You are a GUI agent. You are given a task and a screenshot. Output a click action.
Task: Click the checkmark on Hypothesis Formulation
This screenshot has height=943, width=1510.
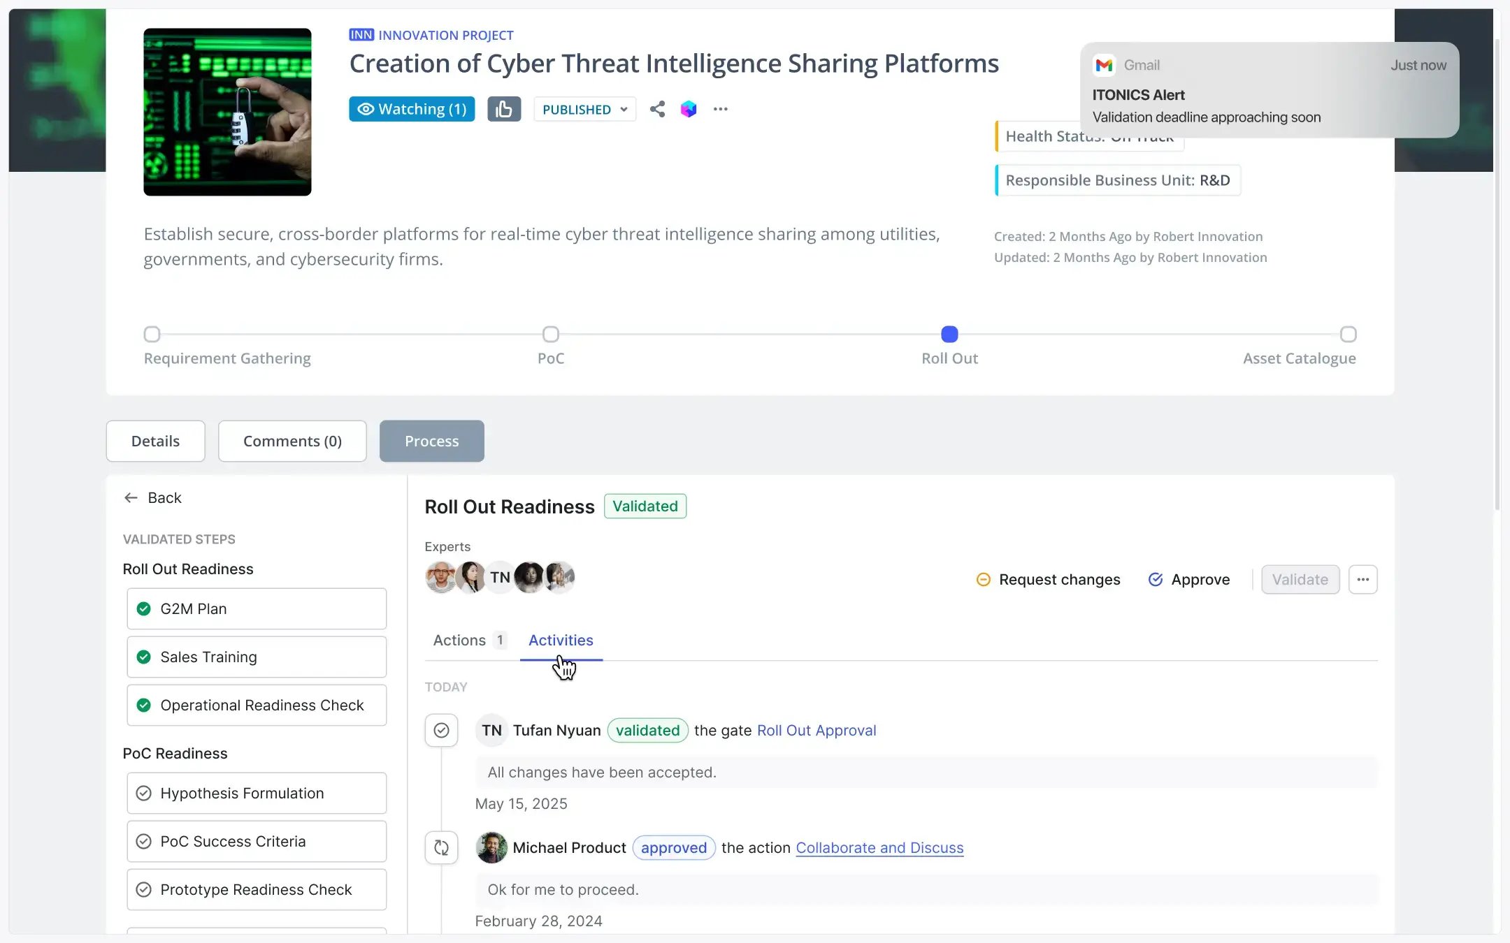[x=144, y=793]
